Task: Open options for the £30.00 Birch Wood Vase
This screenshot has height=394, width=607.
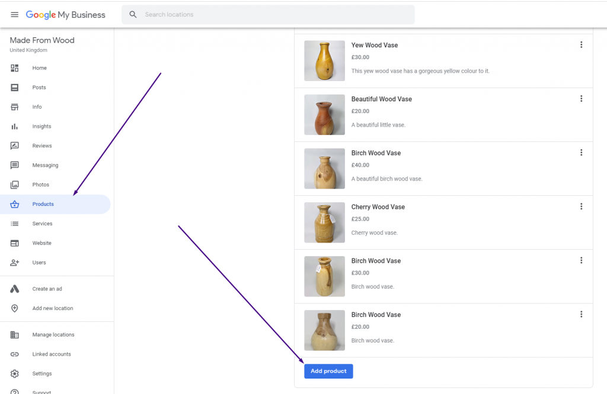Action: tap(581, 260)
